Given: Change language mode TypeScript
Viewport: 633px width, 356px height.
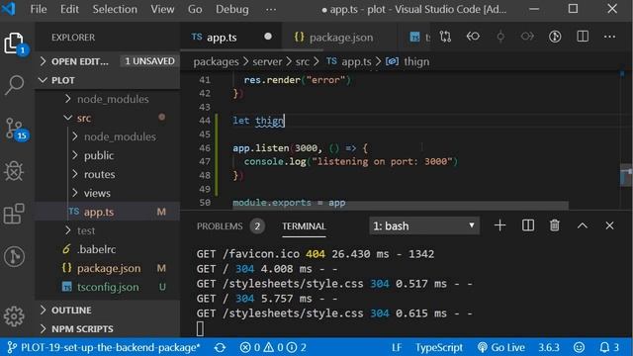Looking at the screenshot, I should tap(439, 347).
